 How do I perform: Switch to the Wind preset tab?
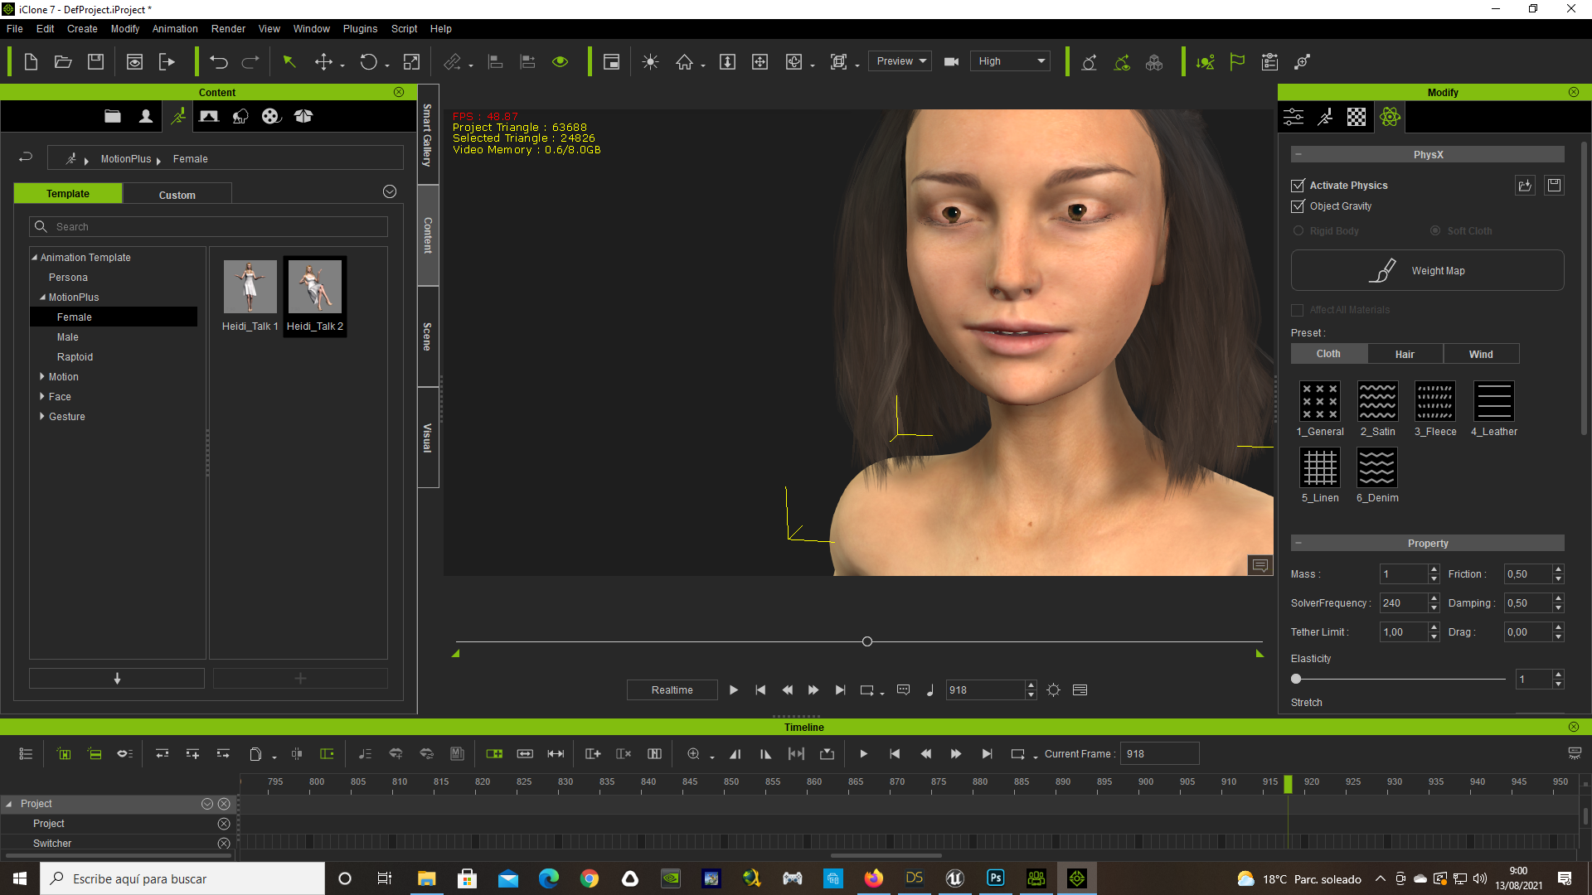point(1481,354)
